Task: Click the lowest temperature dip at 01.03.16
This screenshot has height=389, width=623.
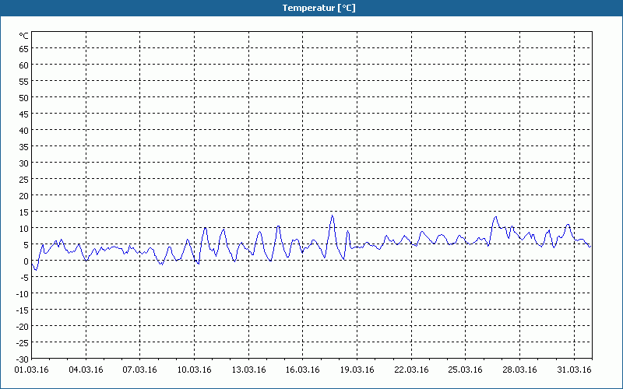Action: pos(36,270)
